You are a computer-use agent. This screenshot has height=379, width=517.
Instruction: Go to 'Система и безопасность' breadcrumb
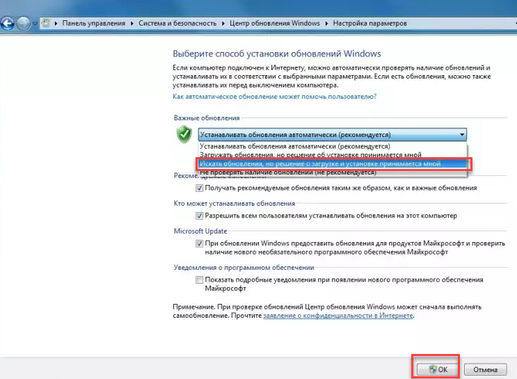coord(178,24)
